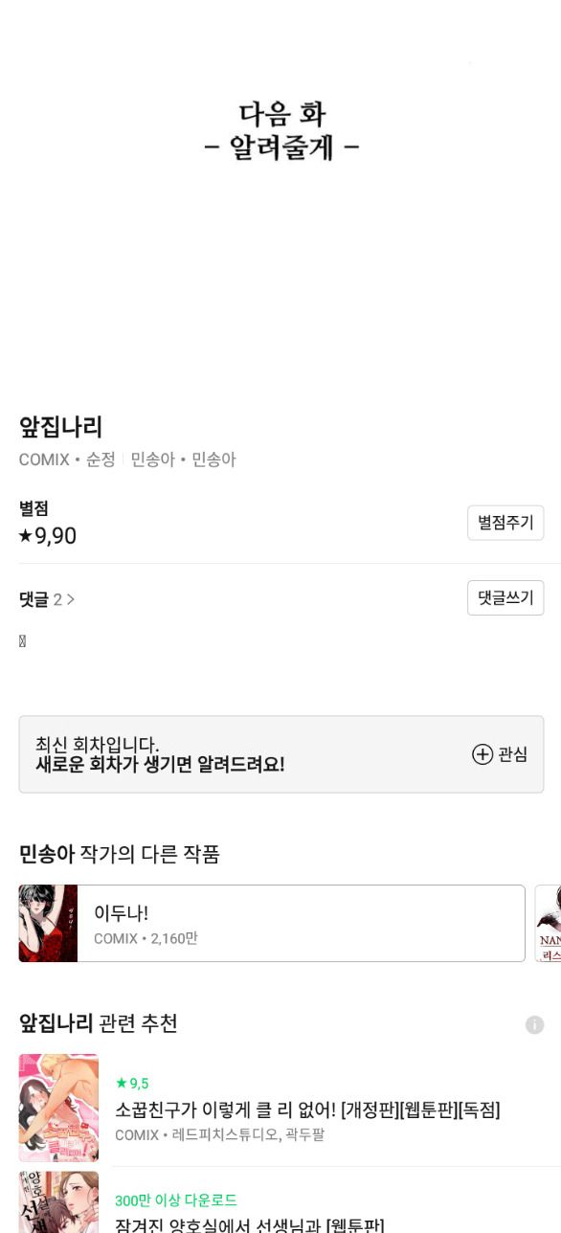561x1233 pixels.
Task: Click the star rating 9,90 value
Action: [47, 536]
